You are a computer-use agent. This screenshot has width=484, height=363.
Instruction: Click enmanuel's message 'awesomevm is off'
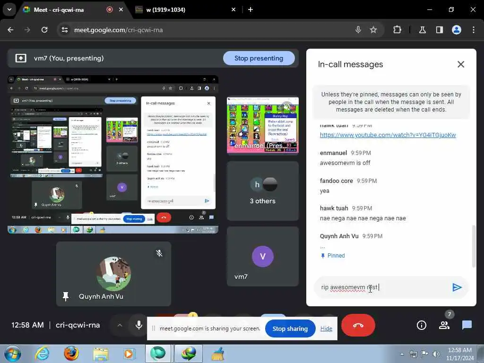click(345, 163)
